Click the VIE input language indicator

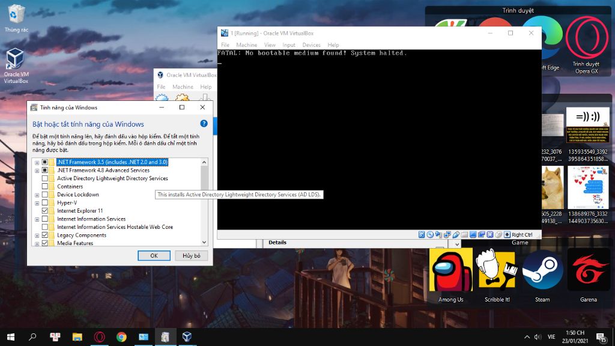[x=551, y=337]
